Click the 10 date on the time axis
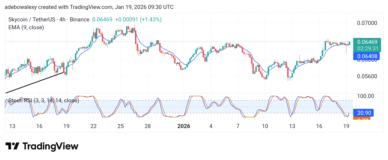 [x=265, y=126]
